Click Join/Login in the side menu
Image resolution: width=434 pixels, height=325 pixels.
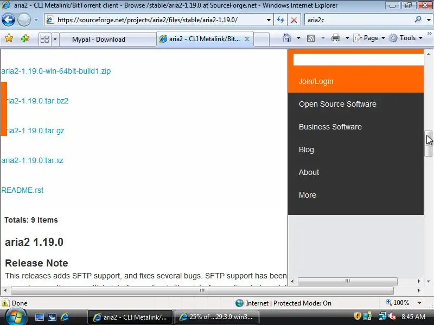coord(316,81)
